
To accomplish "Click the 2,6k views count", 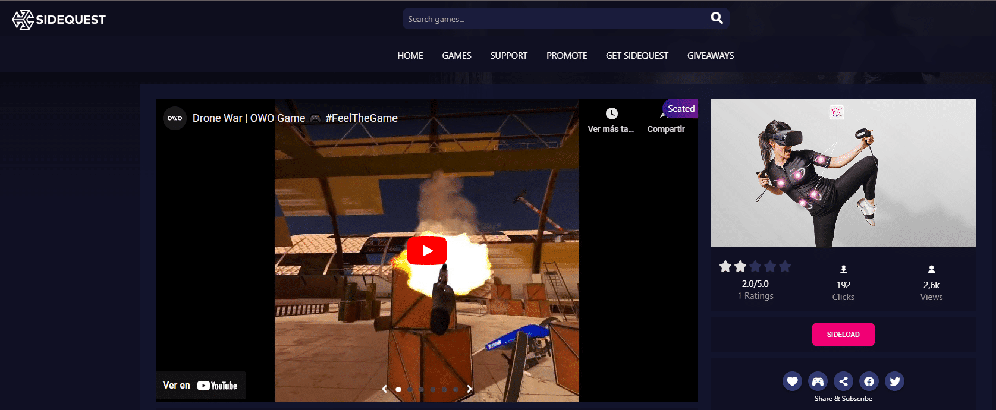I will coord(932,285).
